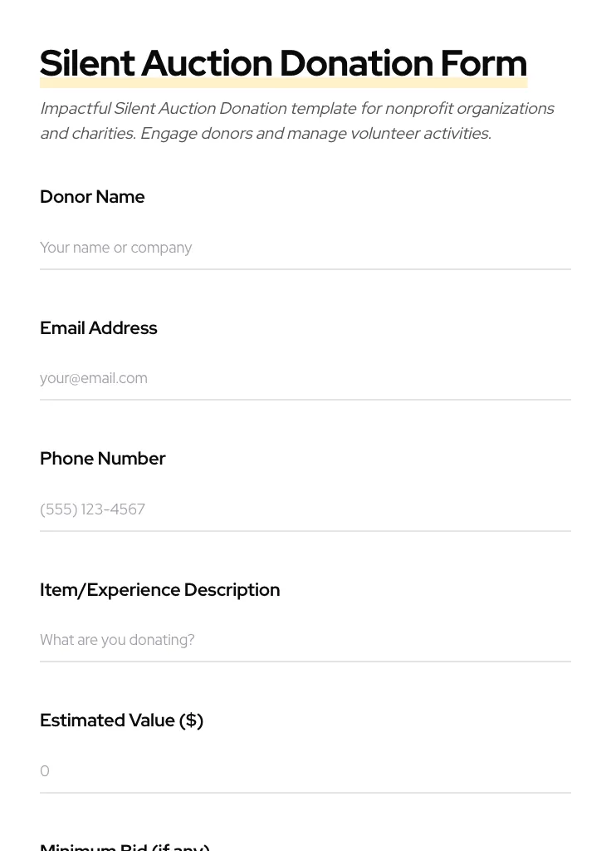This screenshot has height=851, width=611.
Task: Click the 'Engage donors' sentence in the description
Action: coord(315,134)
